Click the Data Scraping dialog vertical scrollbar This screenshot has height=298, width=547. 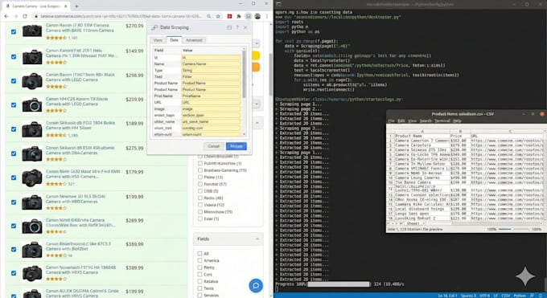click(x=244, y=75)
